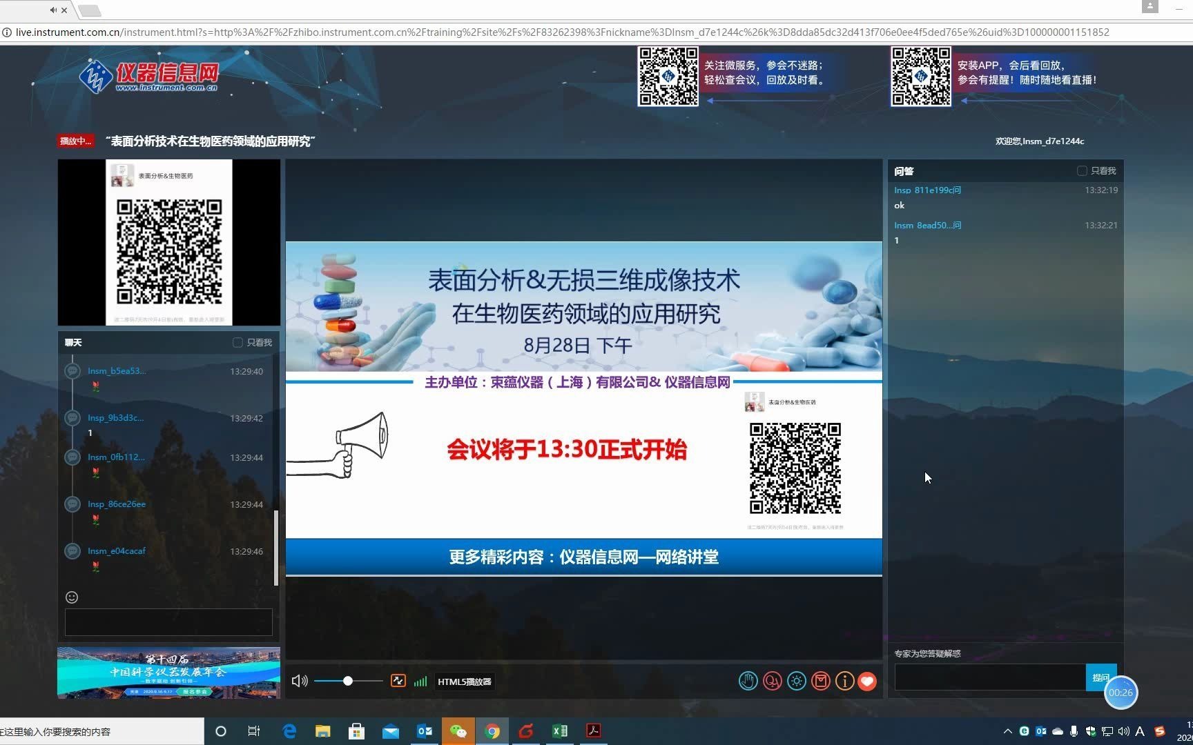
Task: Adjust the player volume slider
Action: pyautogui.click(x=348, y=681)
